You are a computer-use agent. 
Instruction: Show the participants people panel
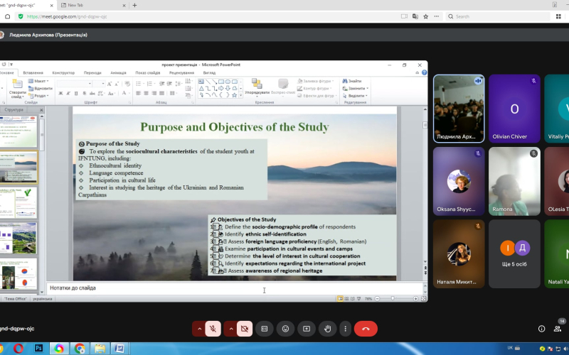pos(558,329)
